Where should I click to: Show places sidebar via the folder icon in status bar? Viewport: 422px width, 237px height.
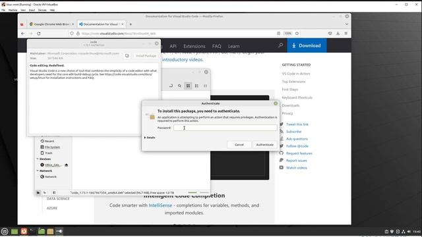click(38, 192)
